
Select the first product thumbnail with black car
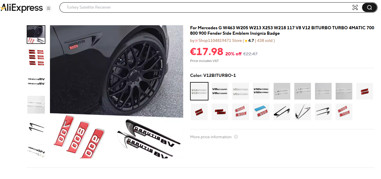(x=36, y=34)
